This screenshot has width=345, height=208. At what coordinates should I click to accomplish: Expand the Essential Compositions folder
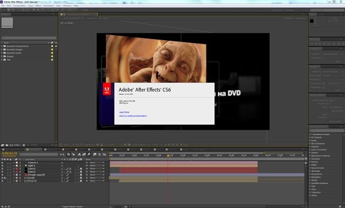(2, 46)
